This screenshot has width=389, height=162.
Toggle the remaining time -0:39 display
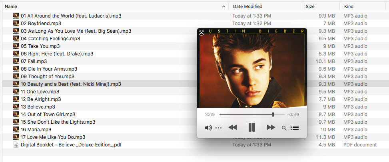tap(293, 115)
